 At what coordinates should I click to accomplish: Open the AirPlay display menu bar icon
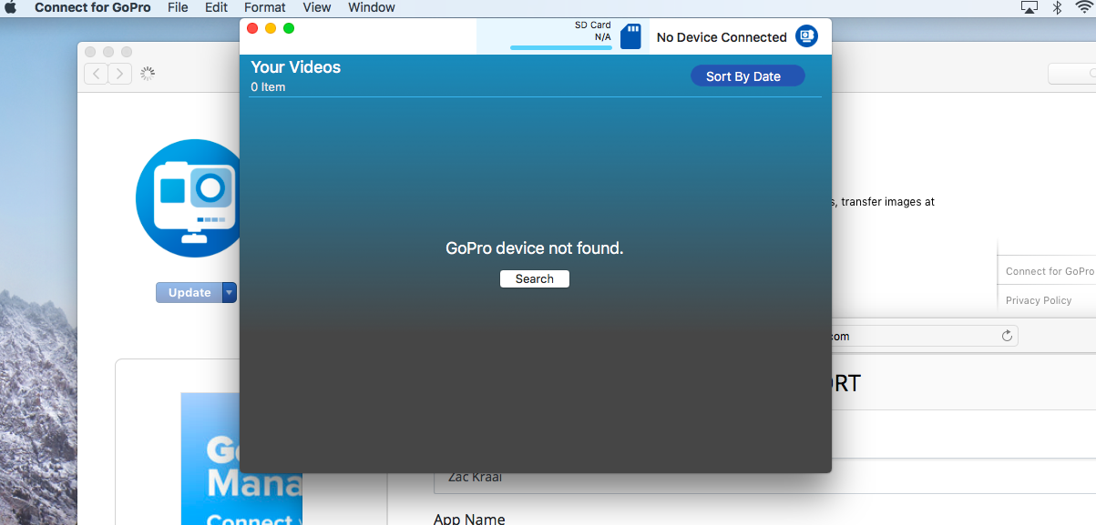[x=1029, y=7]
